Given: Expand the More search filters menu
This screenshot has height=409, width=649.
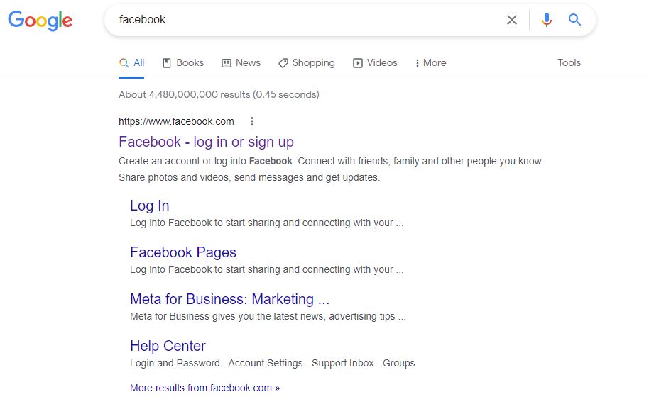Looking at the screenshot, I should pyautogui.click(x=430, y=62).
